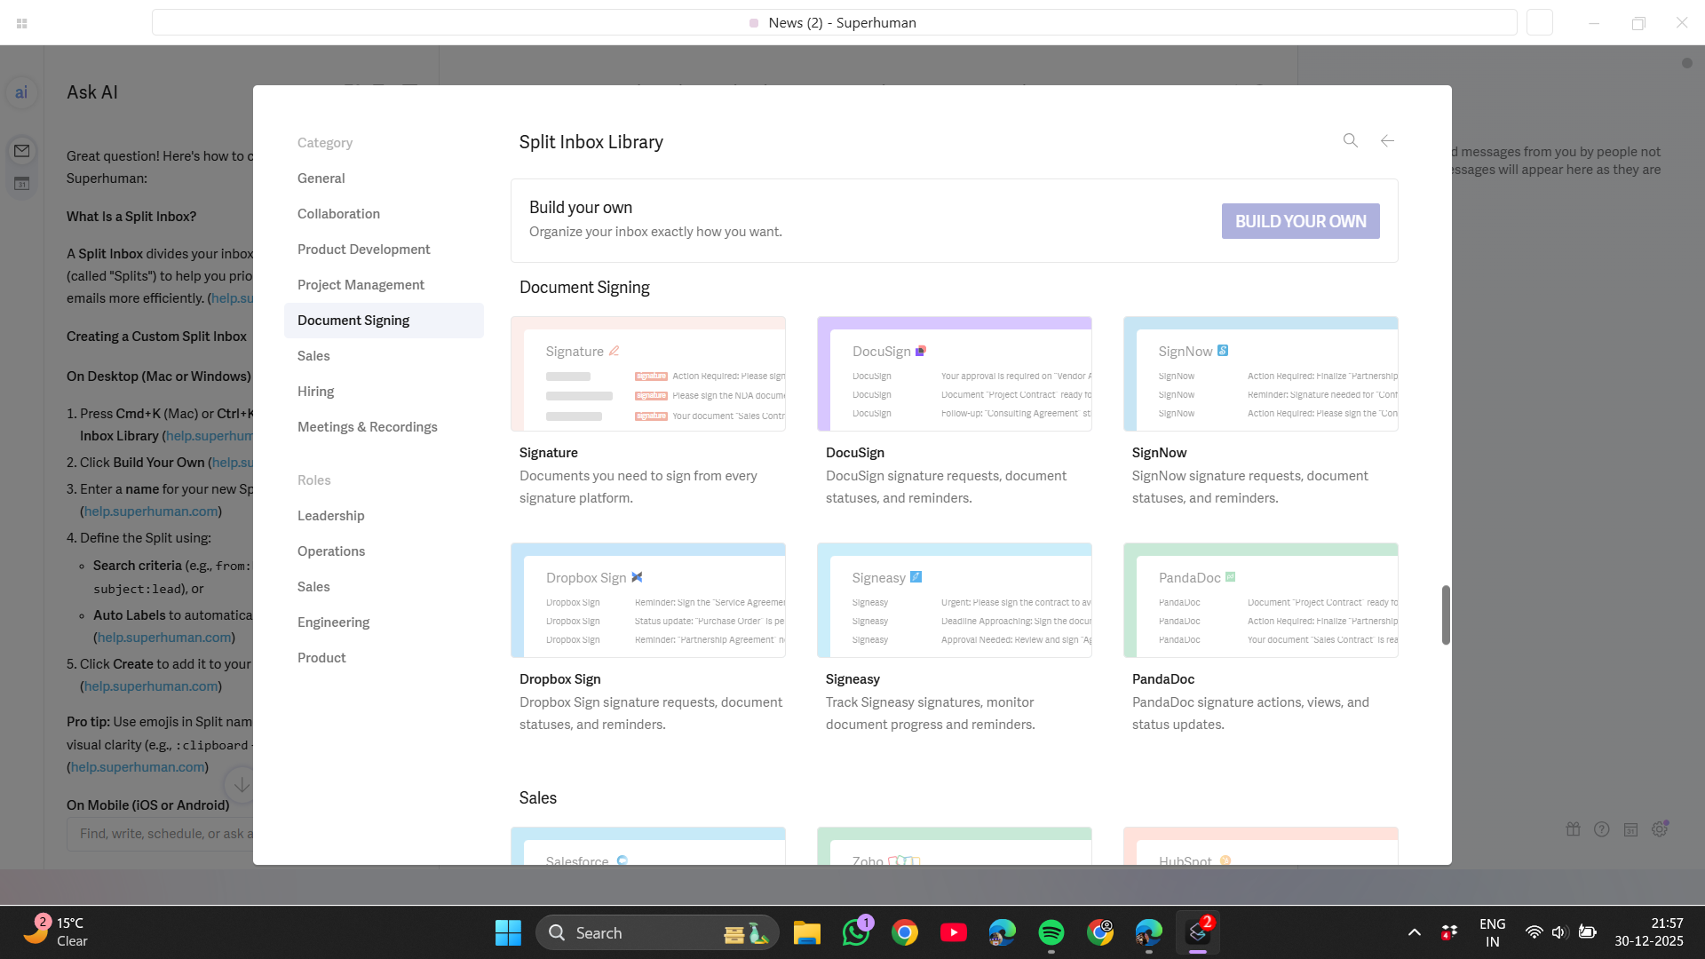Click the gift icon bottom right
1705x959 pixels.
pos(1573,829)
